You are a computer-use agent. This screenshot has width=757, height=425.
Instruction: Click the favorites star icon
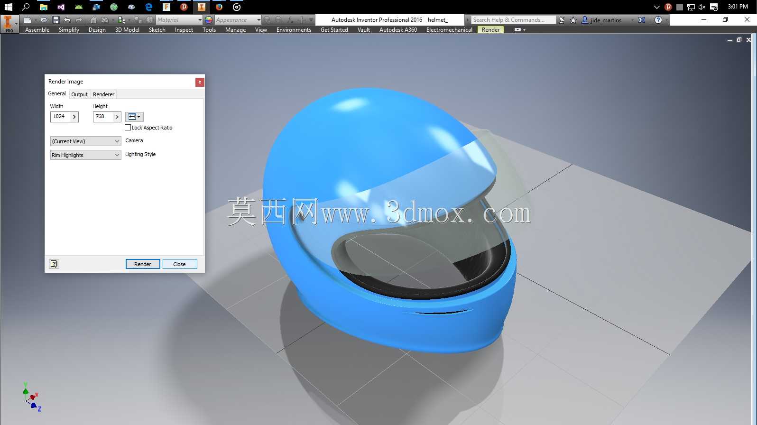(573, 20)
